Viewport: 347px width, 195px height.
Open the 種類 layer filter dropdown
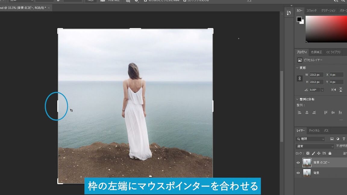310,139
